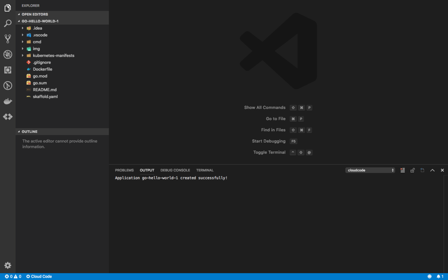Click the outline 'cannot provide outline information' message
448x280 pixels.
[x=60, y=144]
